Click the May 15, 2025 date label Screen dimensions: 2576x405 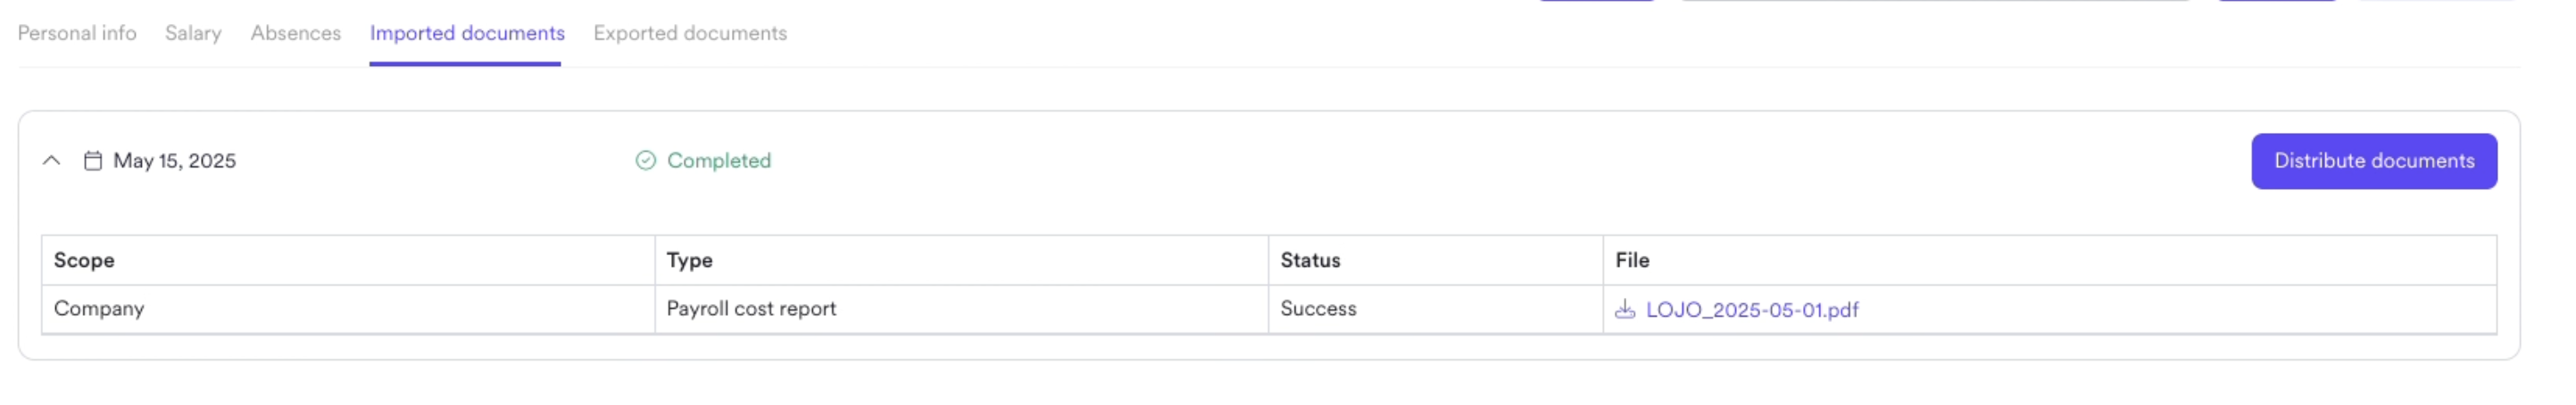pos(175,161)
